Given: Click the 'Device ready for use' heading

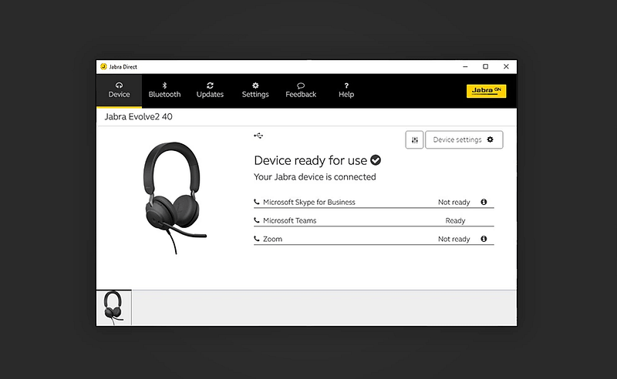Looking at the screenshot, I should click(x=311, y=160).
